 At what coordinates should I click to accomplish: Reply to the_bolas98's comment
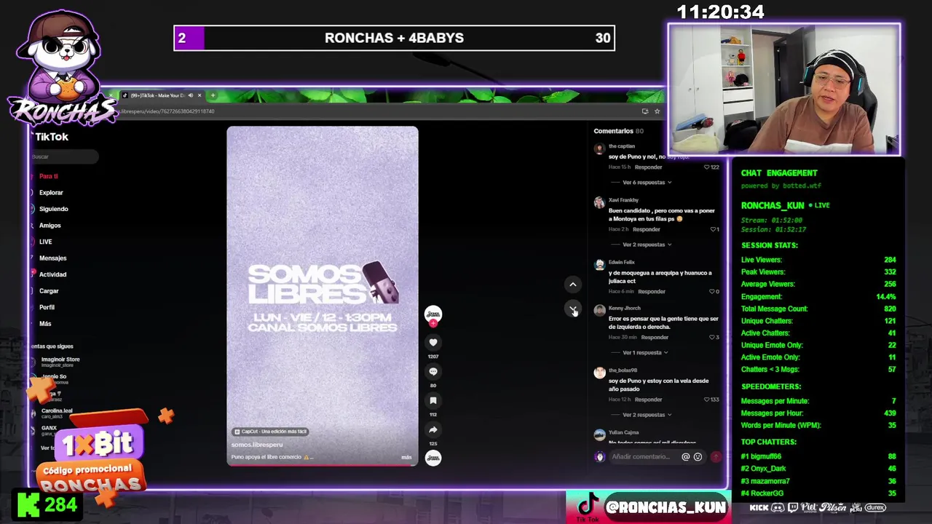click(x=648, y=400)
